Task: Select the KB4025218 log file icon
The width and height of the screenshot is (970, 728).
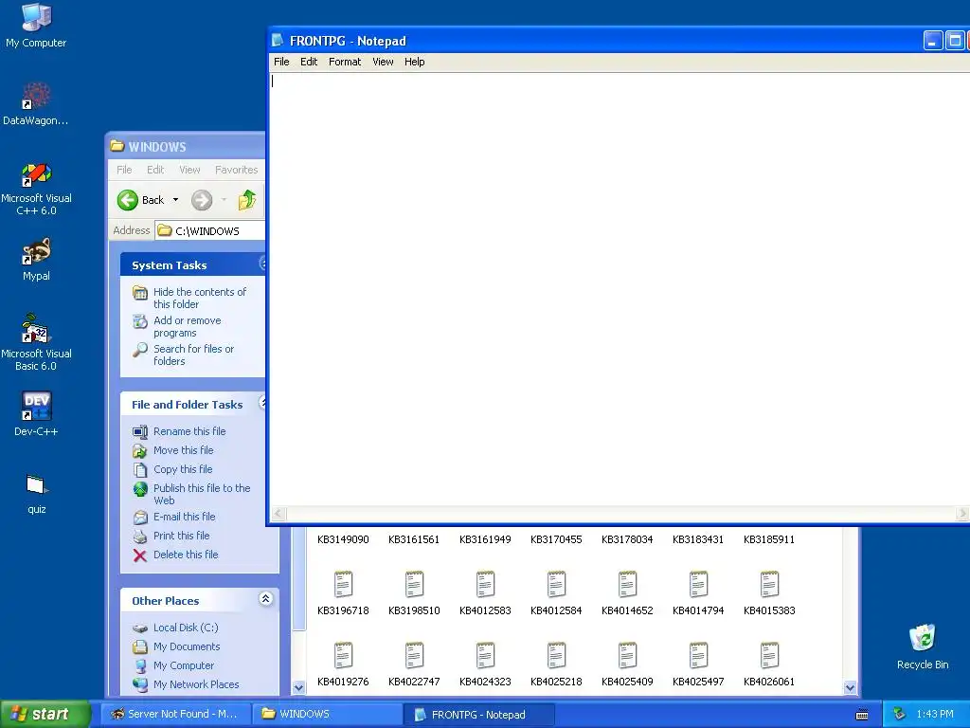Action: 556,656
